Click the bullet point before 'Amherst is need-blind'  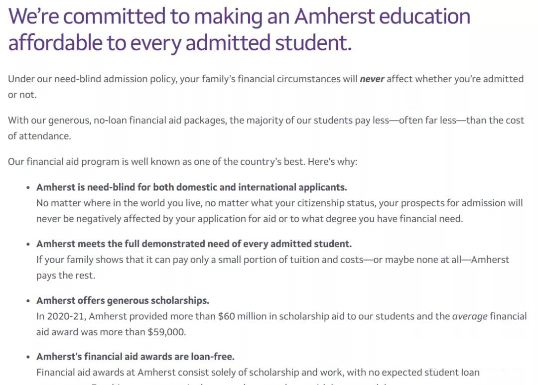click(28, 188)
